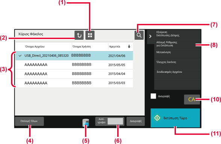Sort by Όνομα Αρχείου column header
This screenshot has height=144, width=221.
click(x=35, y=46)
